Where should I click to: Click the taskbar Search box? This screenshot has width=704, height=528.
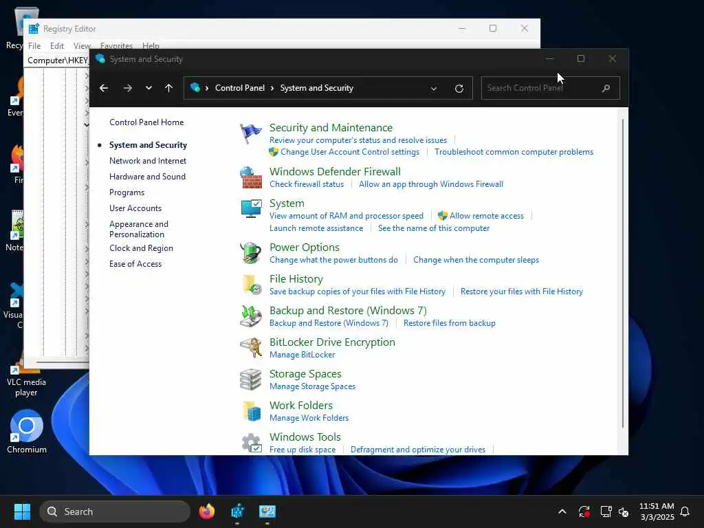[x=115, y=511]
